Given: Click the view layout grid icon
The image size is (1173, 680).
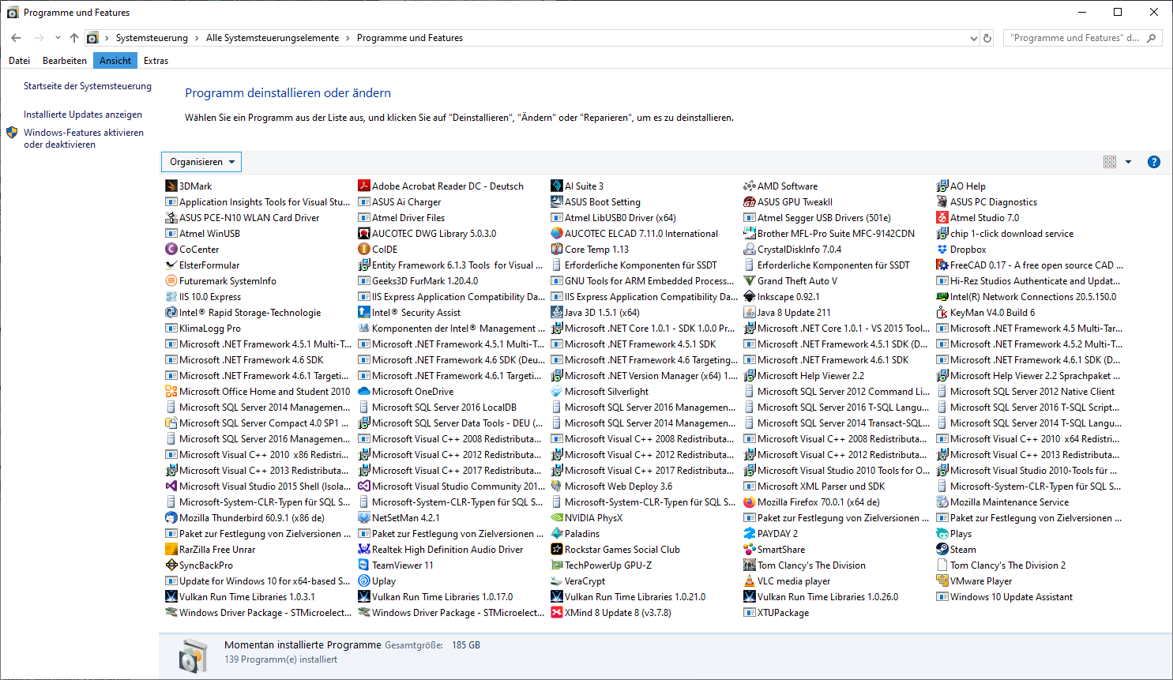Looking at the screenshot, I should 1109,162.
